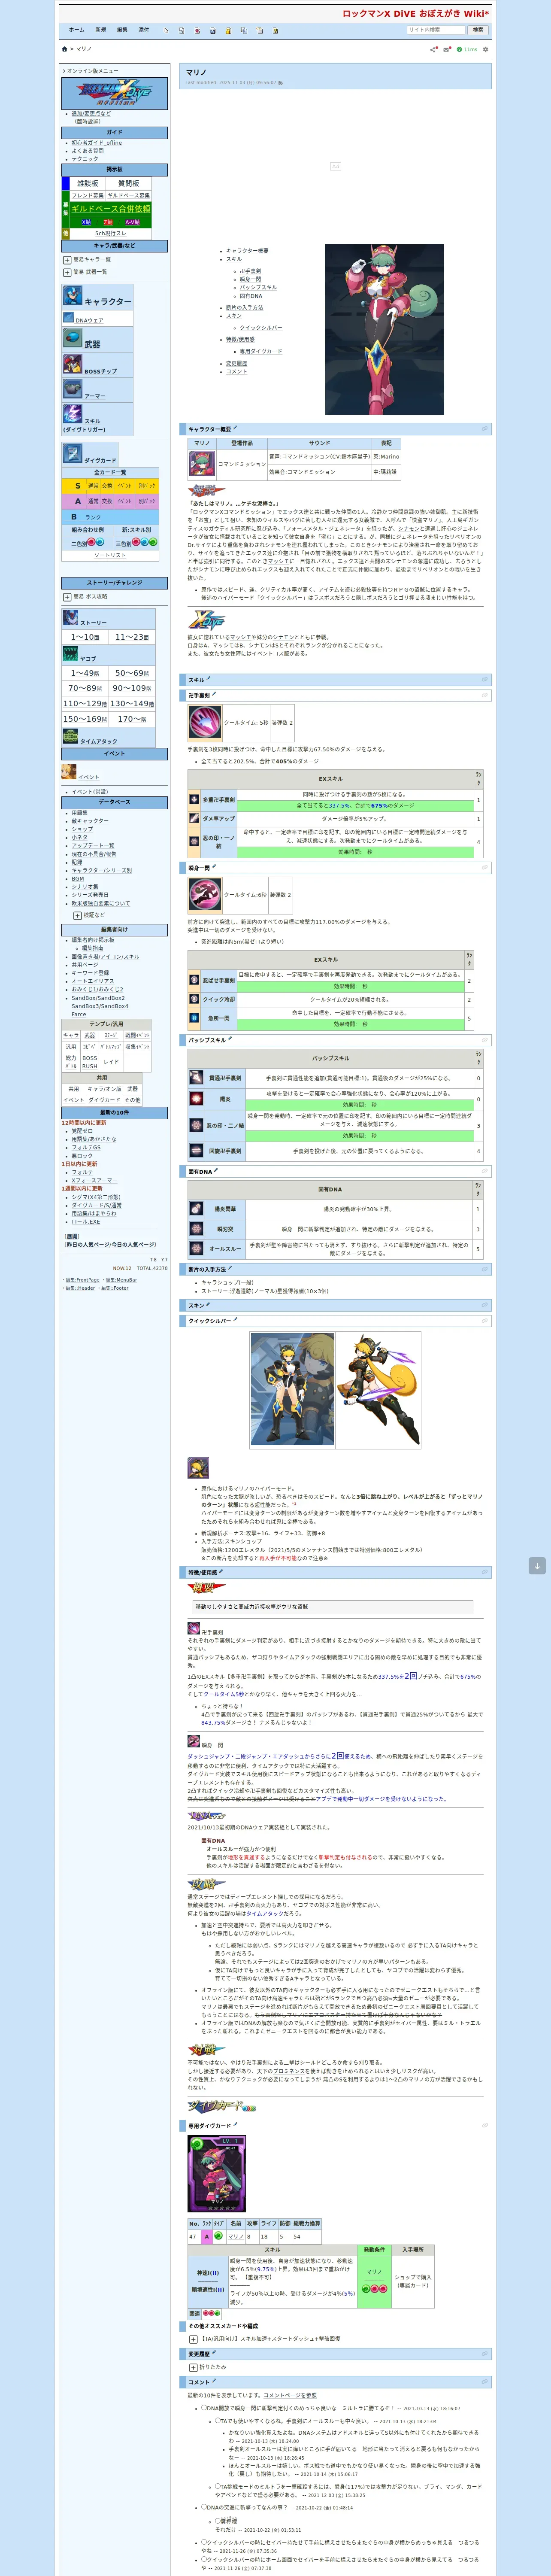Open the 三色別 card color link
Screen dimensions: 551x2576
[x=123, y=543]
